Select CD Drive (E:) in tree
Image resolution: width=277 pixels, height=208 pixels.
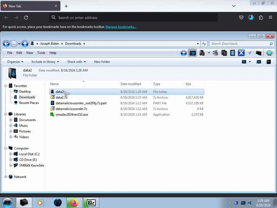pyautogui.click(x=28, y=160)
